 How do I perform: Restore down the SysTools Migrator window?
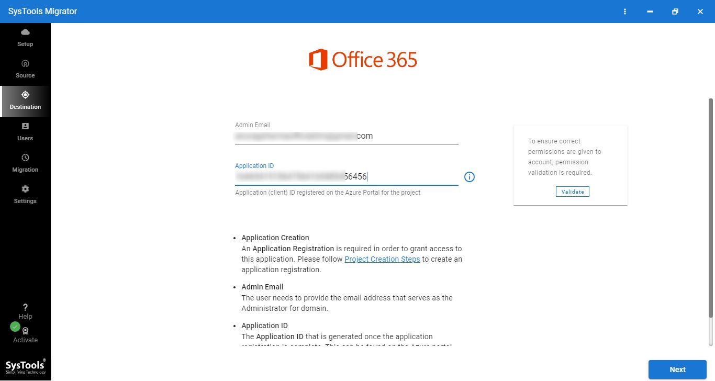[675, 12]
